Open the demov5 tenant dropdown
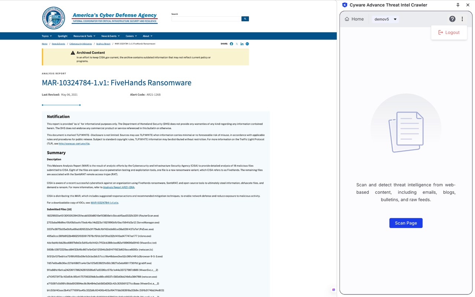 click(386, 19)
